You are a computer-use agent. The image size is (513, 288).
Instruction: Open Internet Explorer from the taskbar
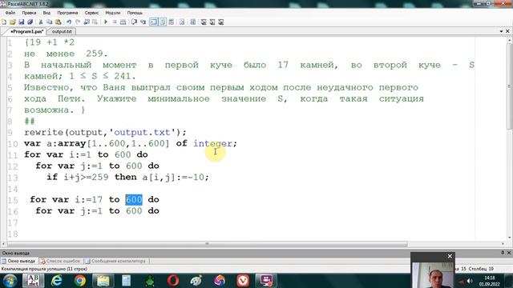[x=57, y=281]
